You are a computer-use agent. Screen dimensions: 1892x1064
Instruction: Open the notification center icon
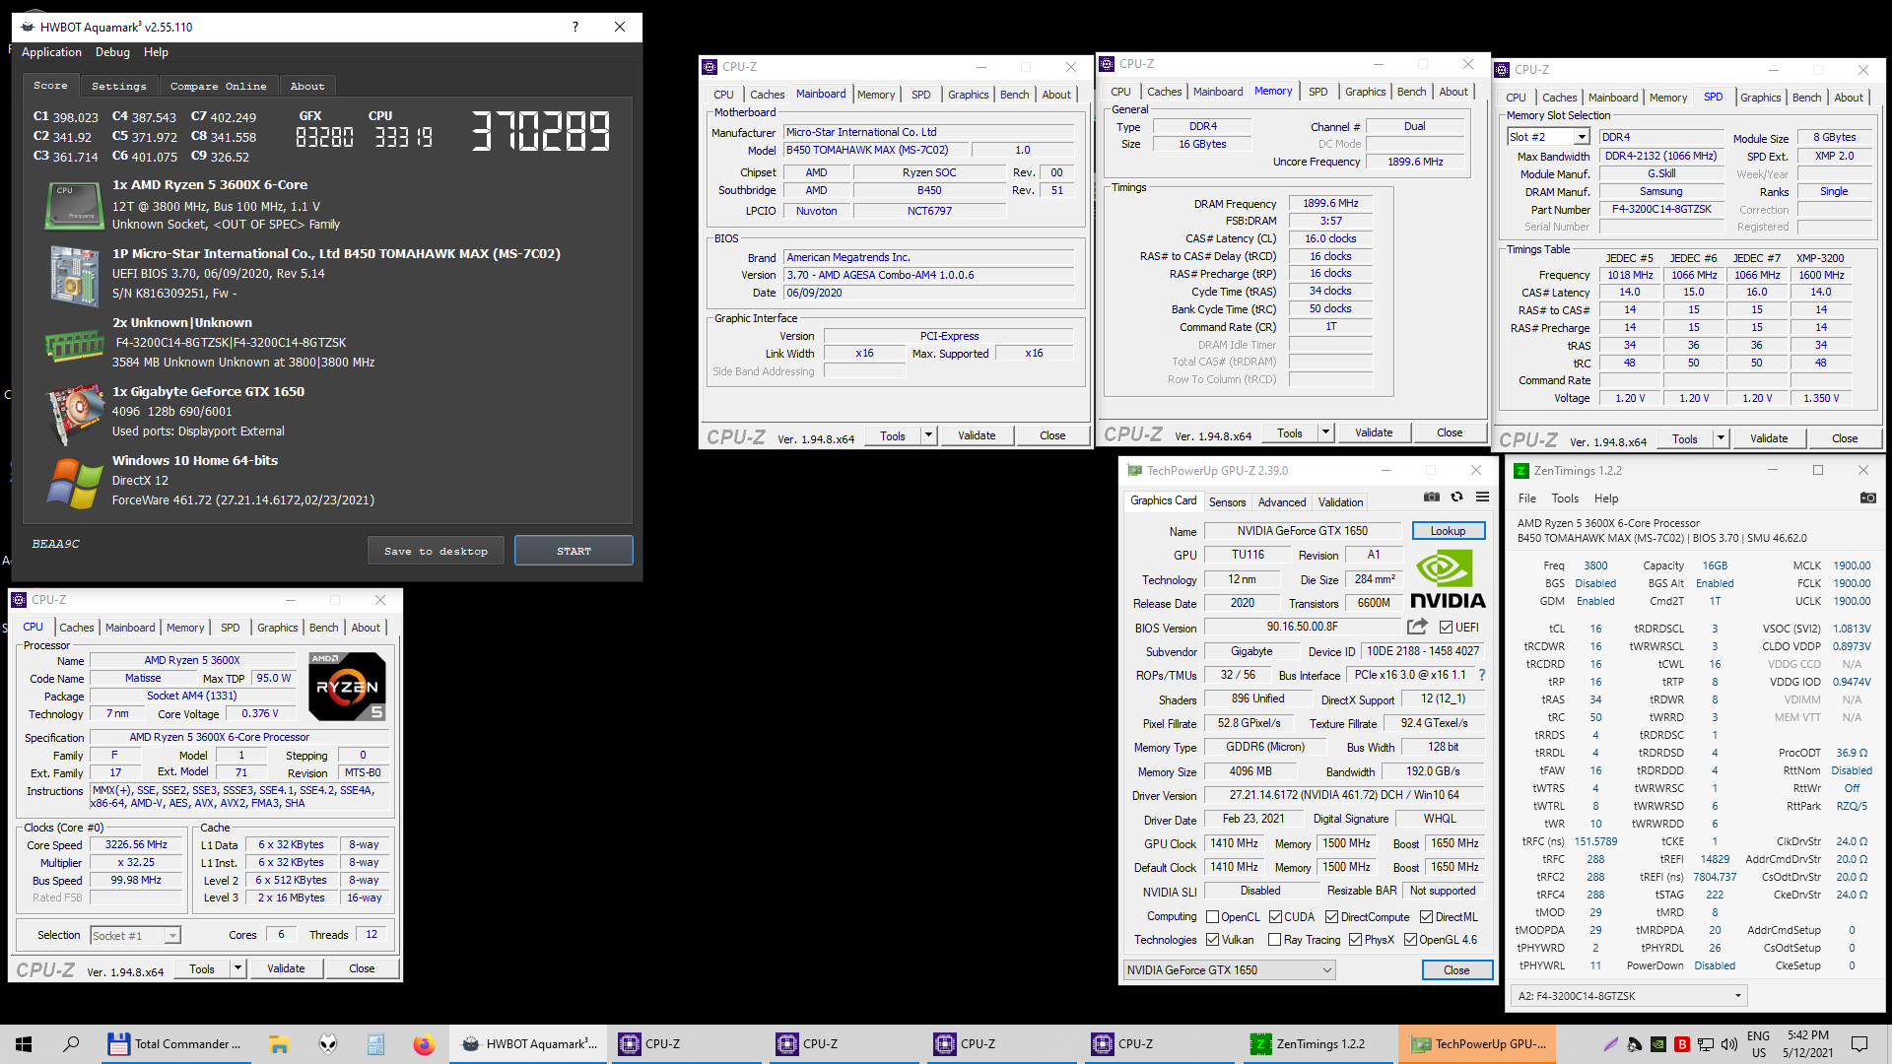[x=1859, y=1044]
